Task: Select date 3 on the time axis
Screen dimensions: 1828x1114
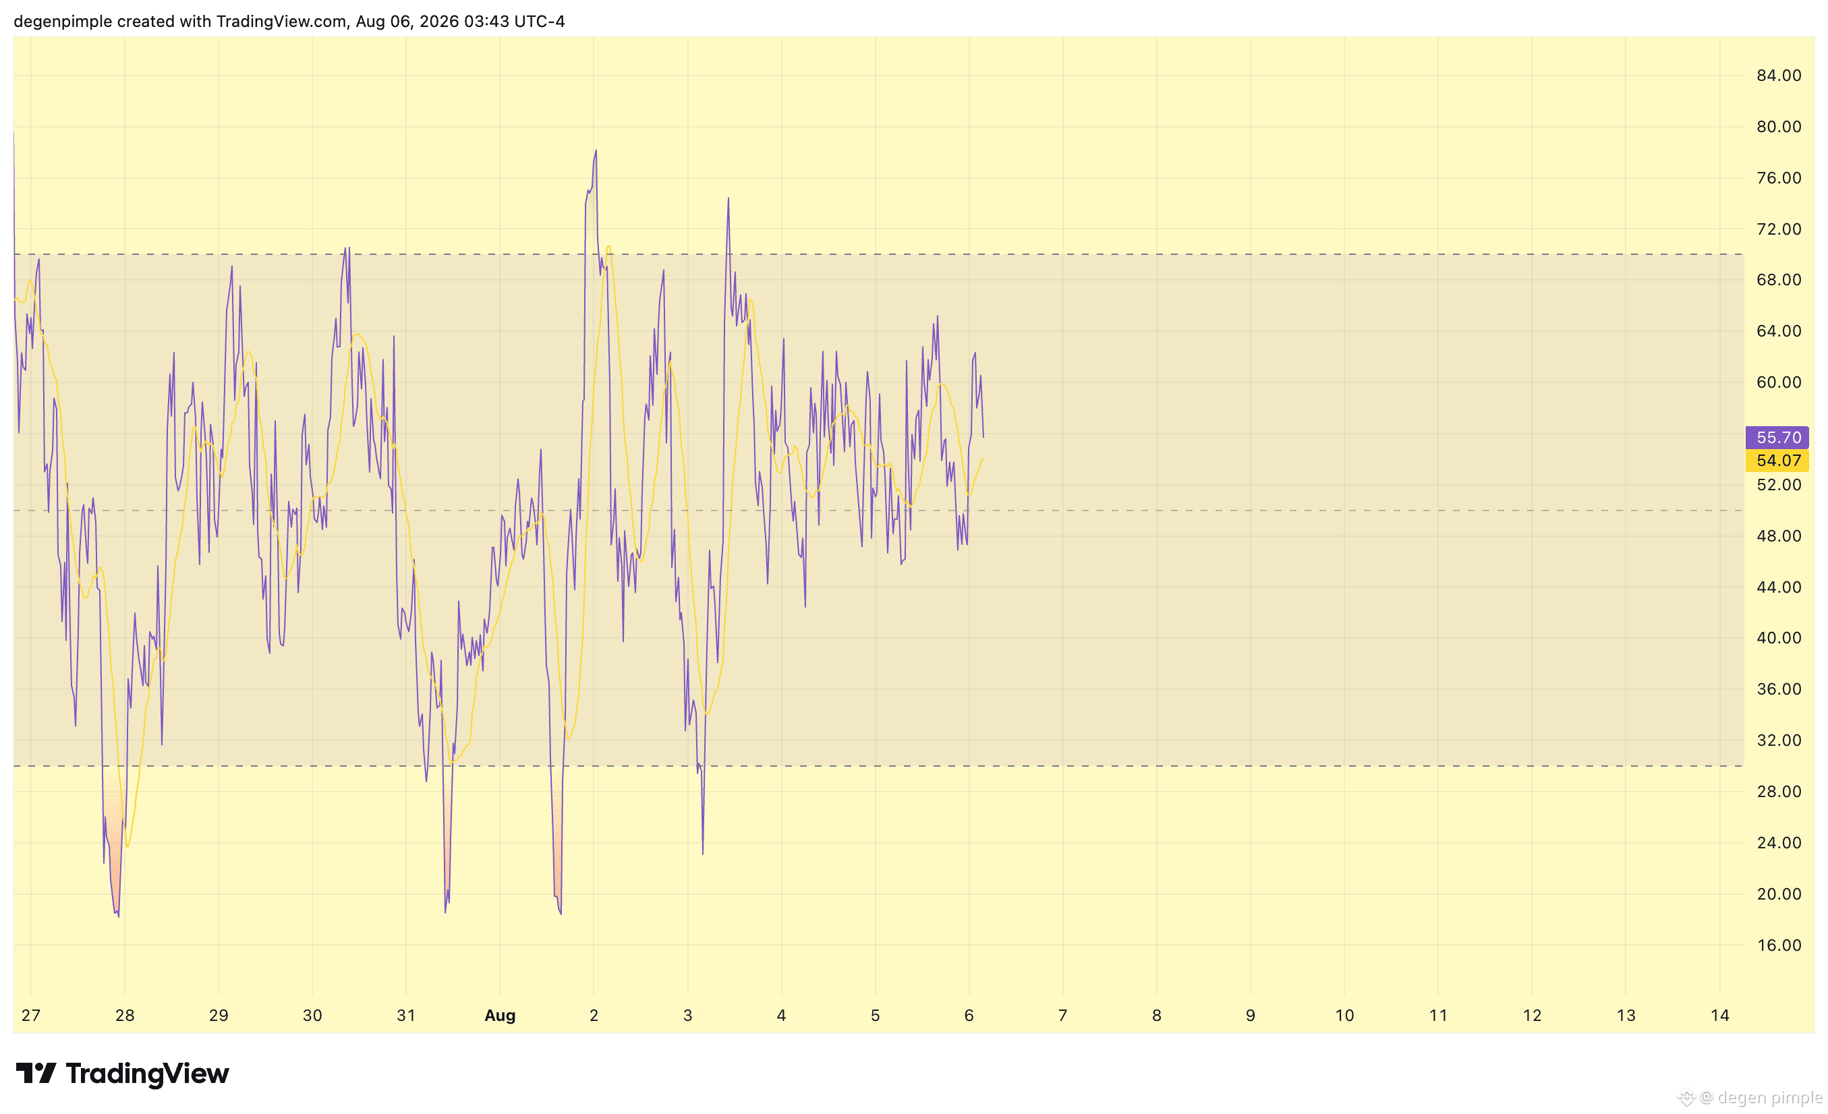Action: coord(688,1016)
